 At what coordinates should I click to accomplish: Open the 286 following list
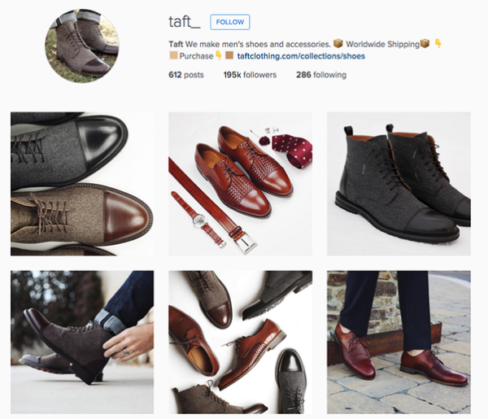(x=321, y=75)
